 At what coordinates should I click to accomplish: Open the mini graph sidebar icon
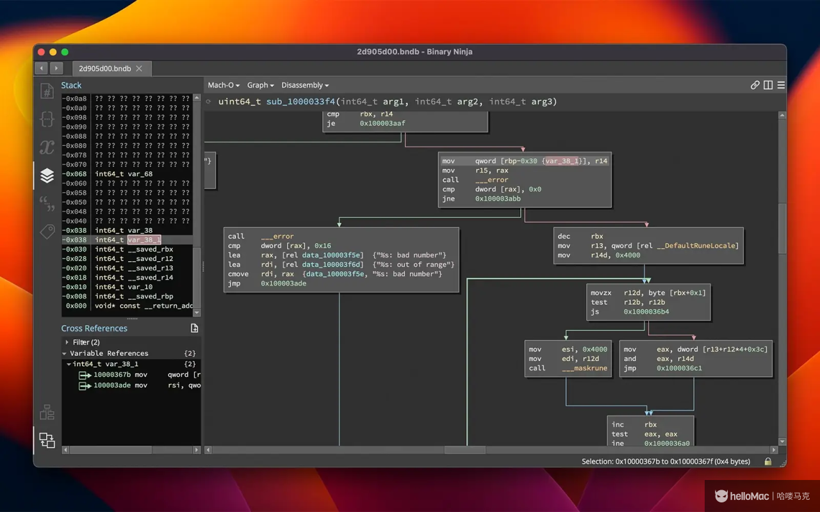[47, 412]
